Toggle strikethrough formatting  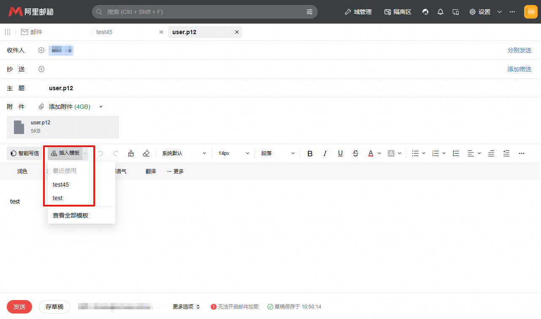click(x=356, y=153)
